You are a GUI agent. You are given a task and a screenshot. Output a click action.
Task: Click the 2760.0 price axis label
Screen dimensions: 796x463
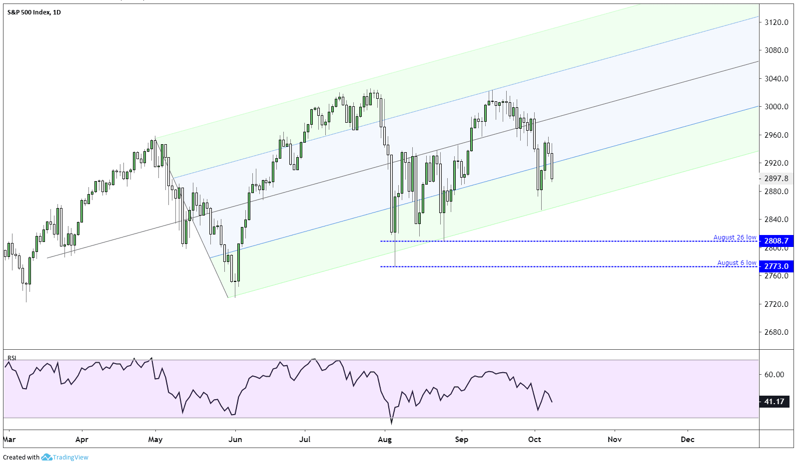pos(777,275)
